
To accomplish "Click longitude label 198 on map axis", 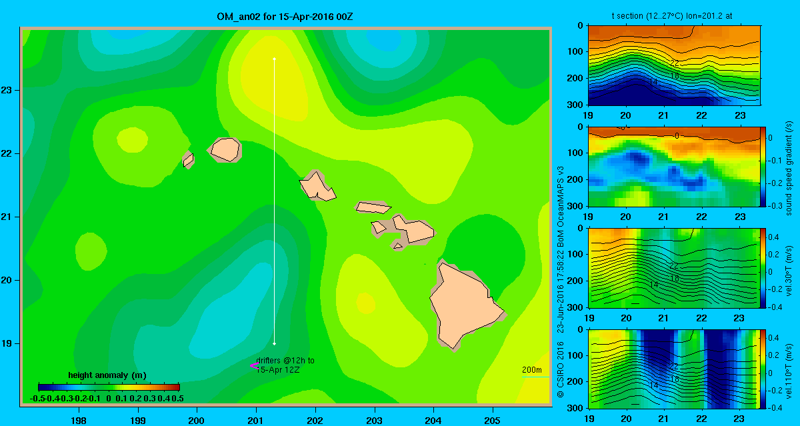I will [x=79, y=420].
